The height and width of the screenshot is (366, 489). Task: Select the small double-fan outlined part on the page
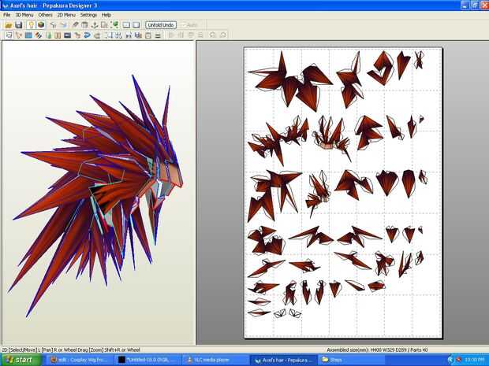(x=288, y=313)
